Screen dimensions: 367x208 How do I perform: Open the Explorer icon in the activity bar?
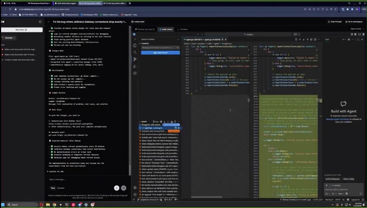pos(135,45)
